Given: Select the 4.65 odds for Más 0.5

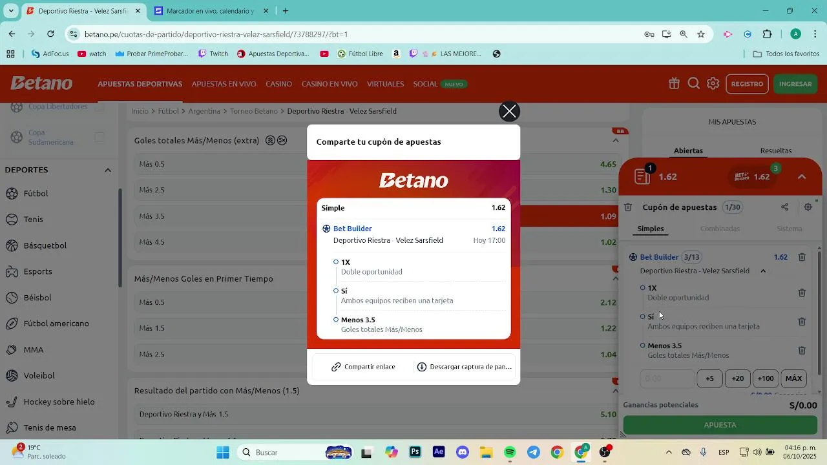Looking at the screenshot, I should point(608,164).
